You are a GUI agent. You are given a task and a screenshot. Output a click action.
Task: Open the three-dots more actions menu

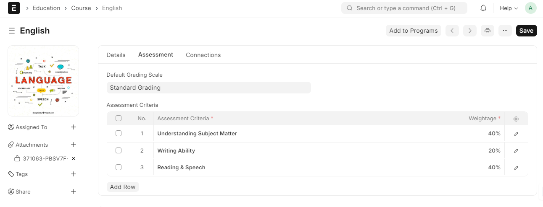click(x=505, y=31)
